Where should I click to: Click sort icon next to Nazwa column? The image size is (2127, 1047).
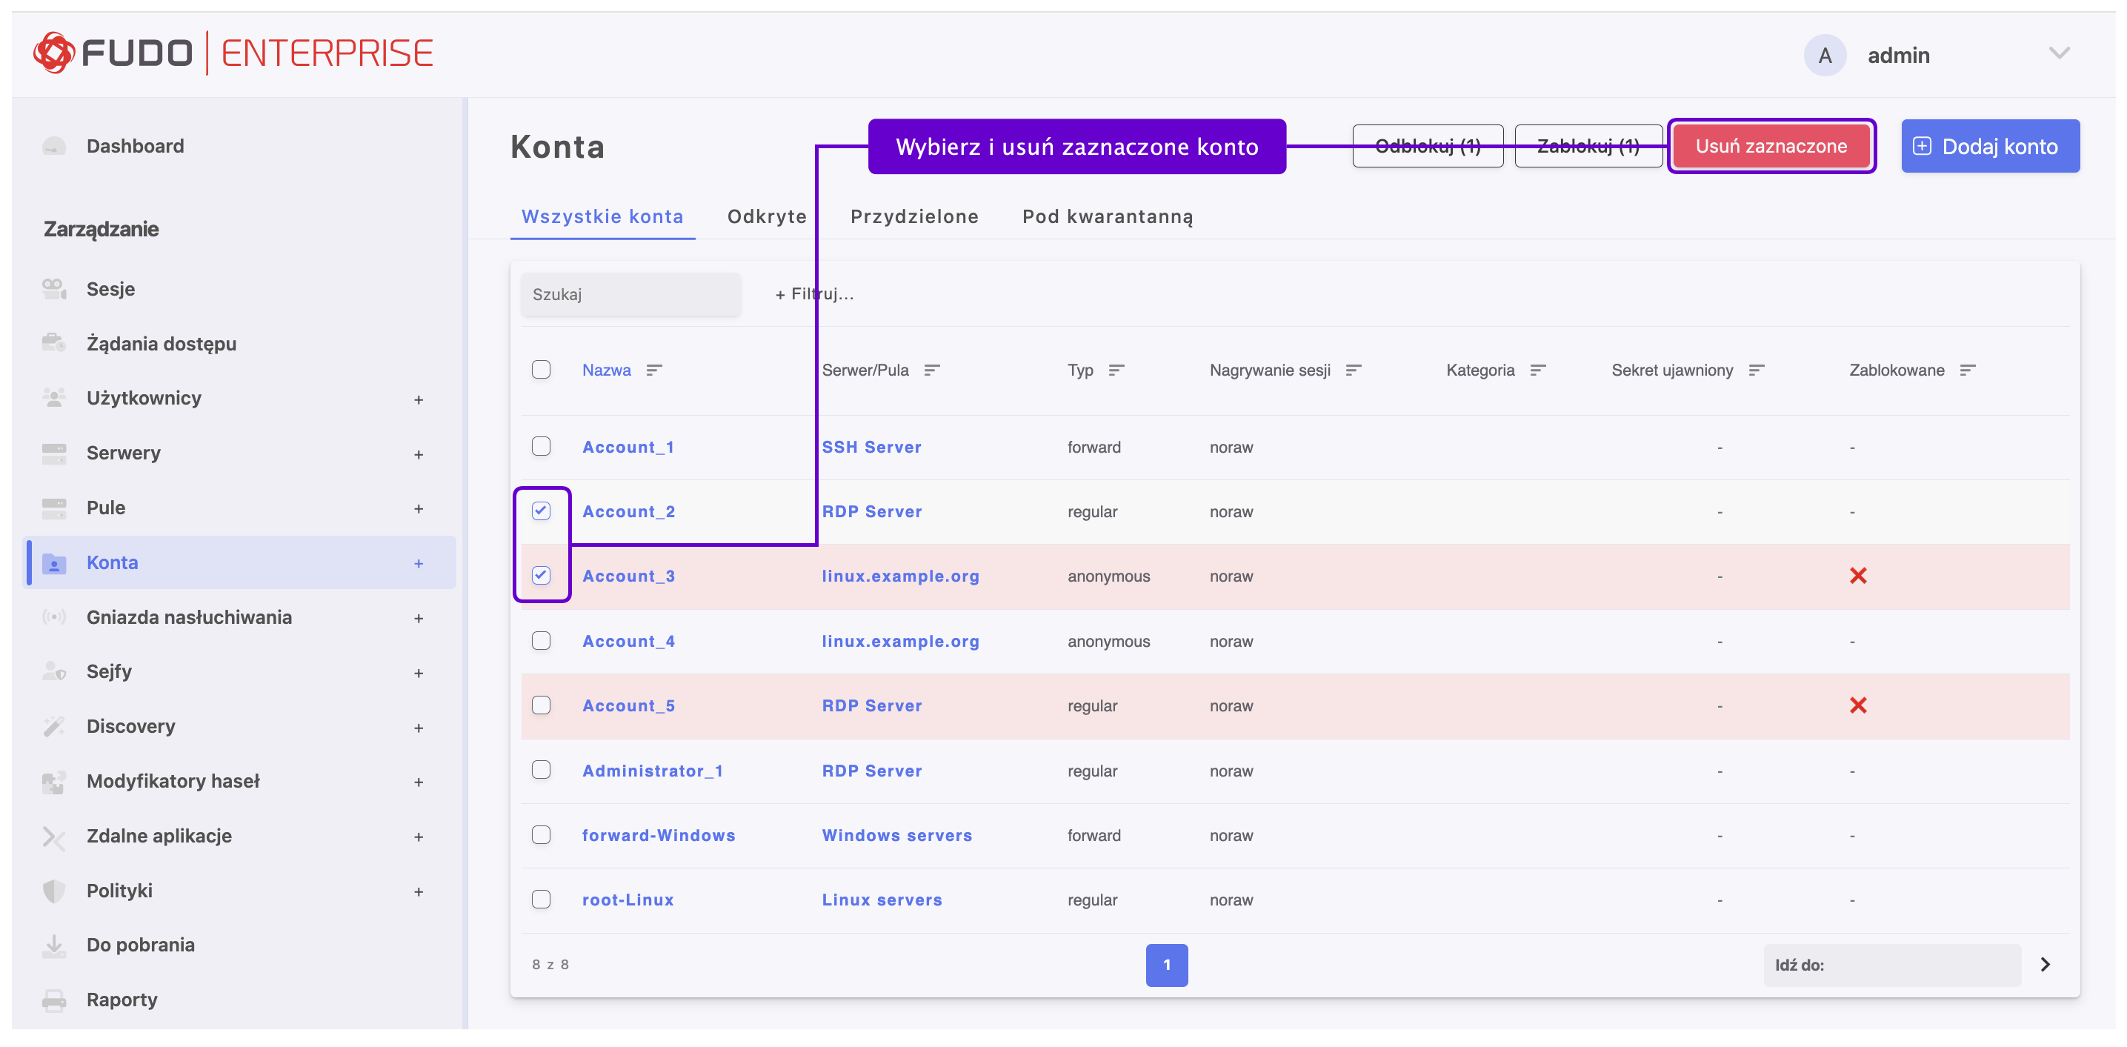(654, 370)
